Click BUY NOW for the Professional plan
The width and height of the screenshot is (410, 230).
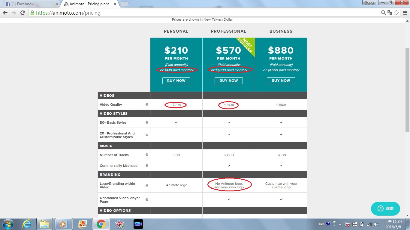click(x=228, y=81)
